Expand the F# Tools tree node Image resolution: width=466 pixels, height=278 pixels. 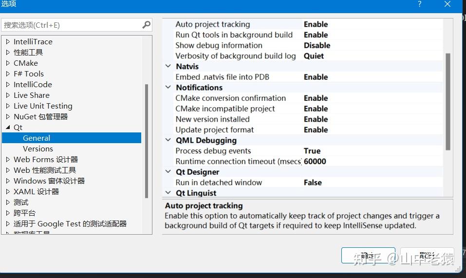(8, 74)
